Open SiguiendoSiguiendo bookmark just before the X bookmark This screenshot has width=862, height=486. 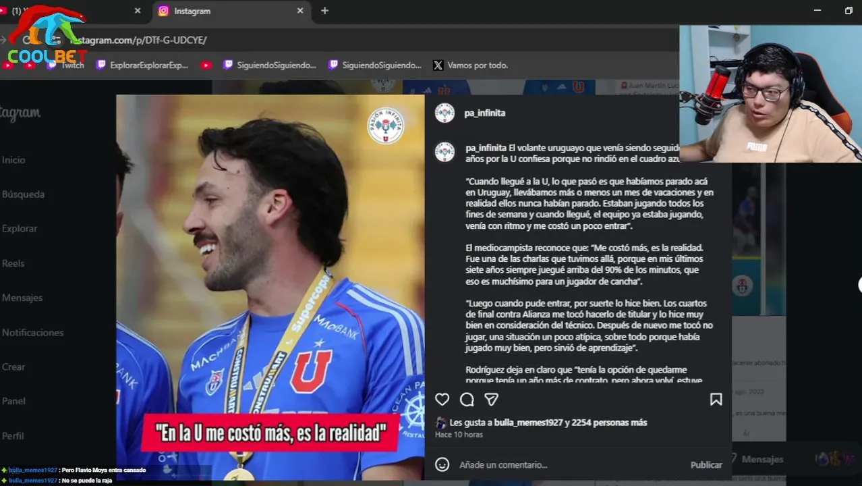[375, 65]
